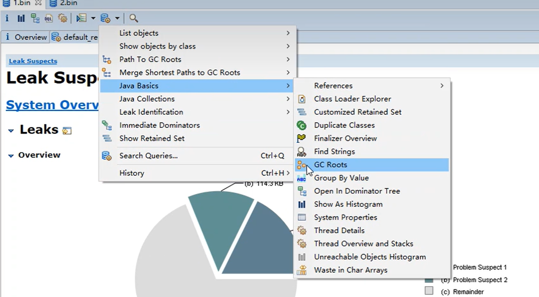The width and height of the screenshot is (539, 297).
Task: Click the Merge Shortest Paths icon
Action: pyautogui.click(x=106, y=73)
